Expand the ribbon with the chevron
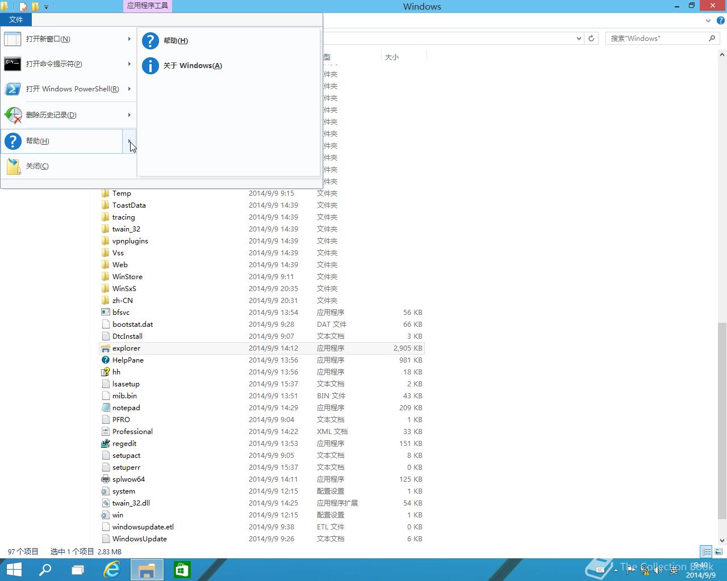 [708, 20]
